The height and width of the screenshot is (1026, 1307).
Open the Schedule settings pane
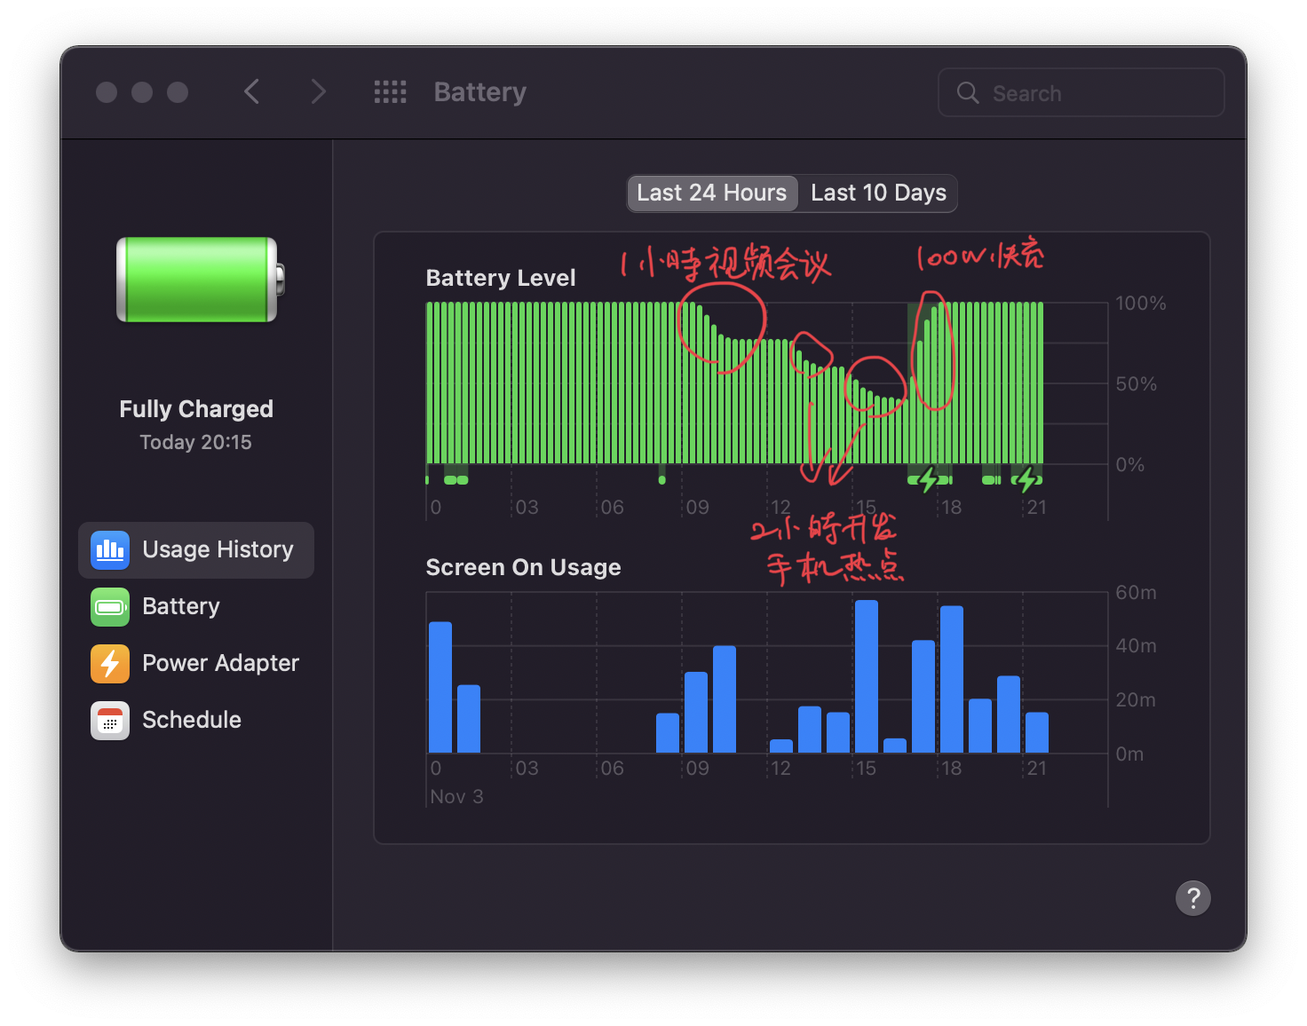(192, 721)
